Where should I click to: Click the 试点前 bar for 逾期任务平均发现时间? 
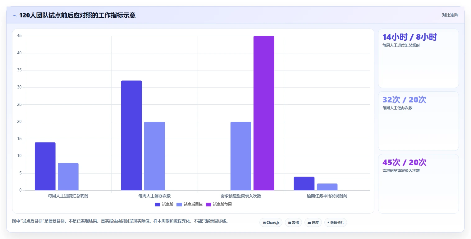tap(304, 183)
